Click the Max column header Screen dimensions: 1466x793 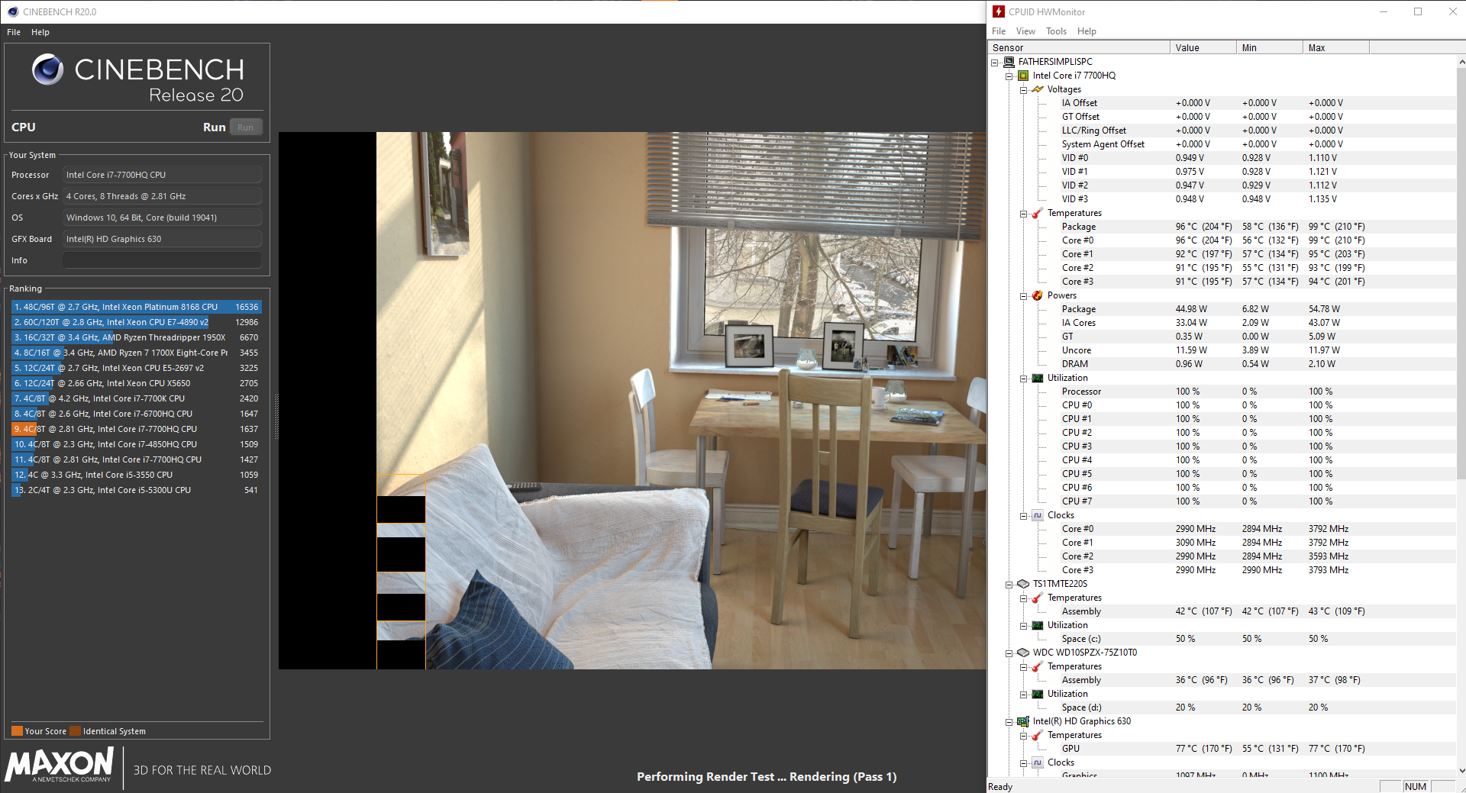tap(1336, 47)
